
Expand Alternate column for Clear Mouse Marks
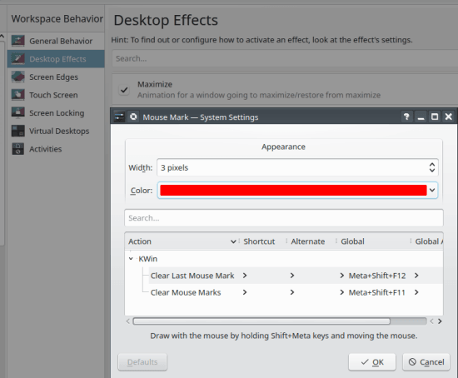292,292
